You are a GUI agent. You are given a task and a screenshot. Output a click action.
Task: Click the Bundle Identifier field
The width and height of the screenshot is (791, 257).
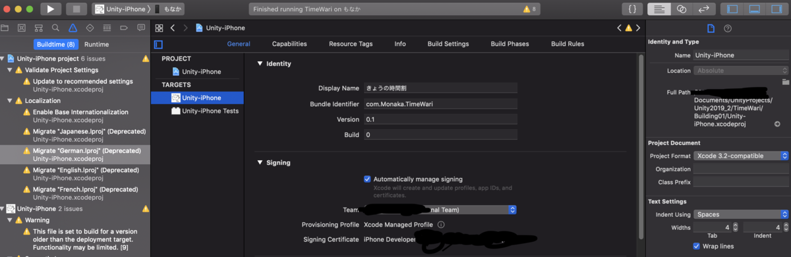click(440, 103)
